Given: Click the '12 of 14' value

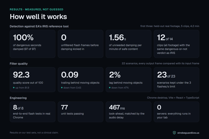Looking at the screenshot, I should 165,37.
